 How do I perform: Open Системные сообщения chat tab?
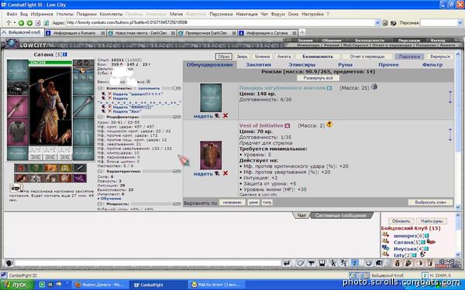341,216
